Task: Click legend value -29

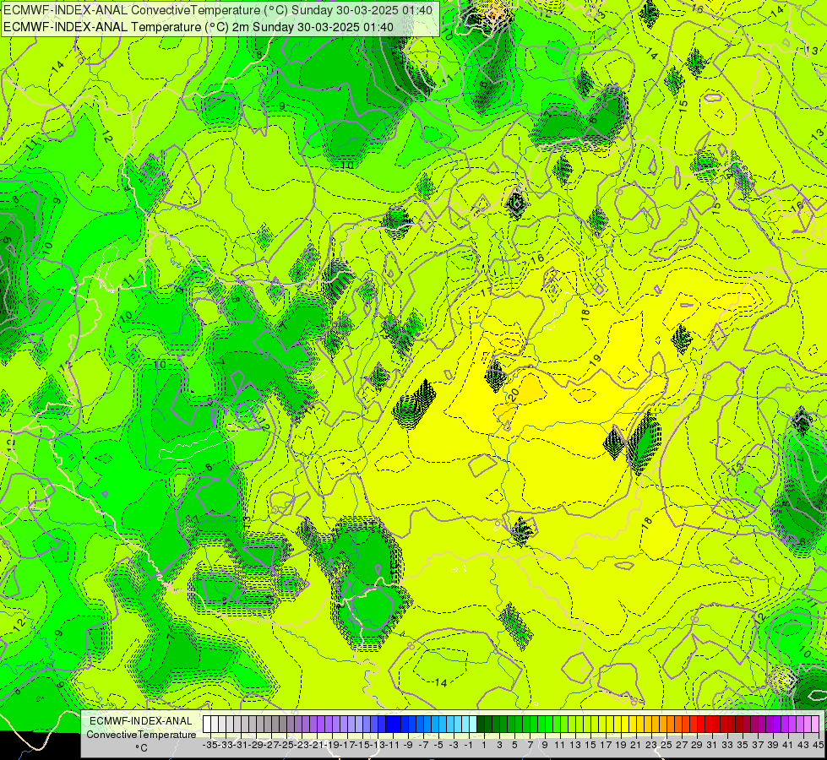Action: pos(256,745)
